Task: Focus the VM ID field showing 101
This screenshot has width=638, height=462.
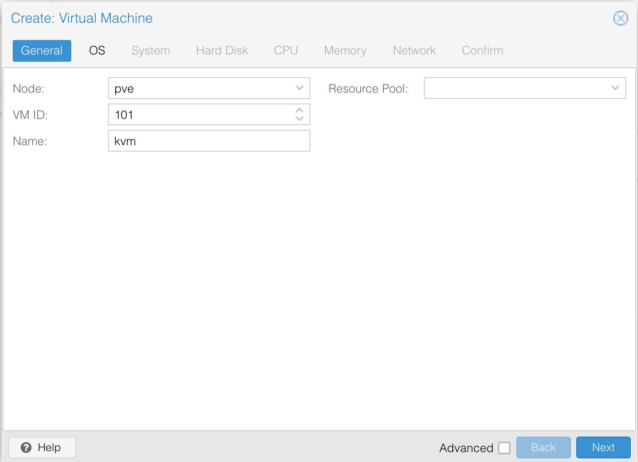Action: 200,114
